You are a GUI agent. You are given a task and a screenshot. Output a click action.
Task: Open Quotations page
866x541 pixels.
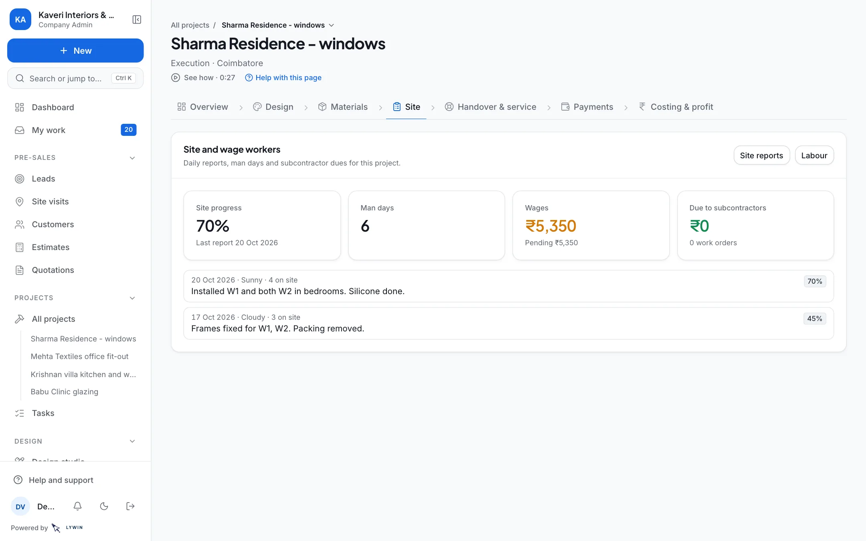(75, 270)
